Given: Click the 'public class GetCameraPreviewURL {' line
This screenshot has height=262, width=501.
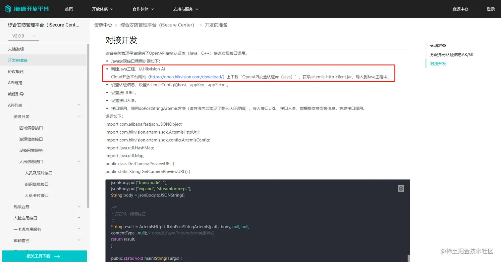Looking at the screenshot, I should tap(139, 164).
